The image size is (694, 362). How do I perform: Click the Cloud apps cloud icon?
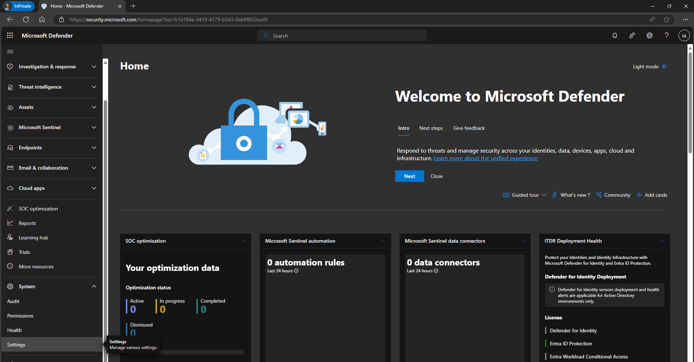point(10,188)
